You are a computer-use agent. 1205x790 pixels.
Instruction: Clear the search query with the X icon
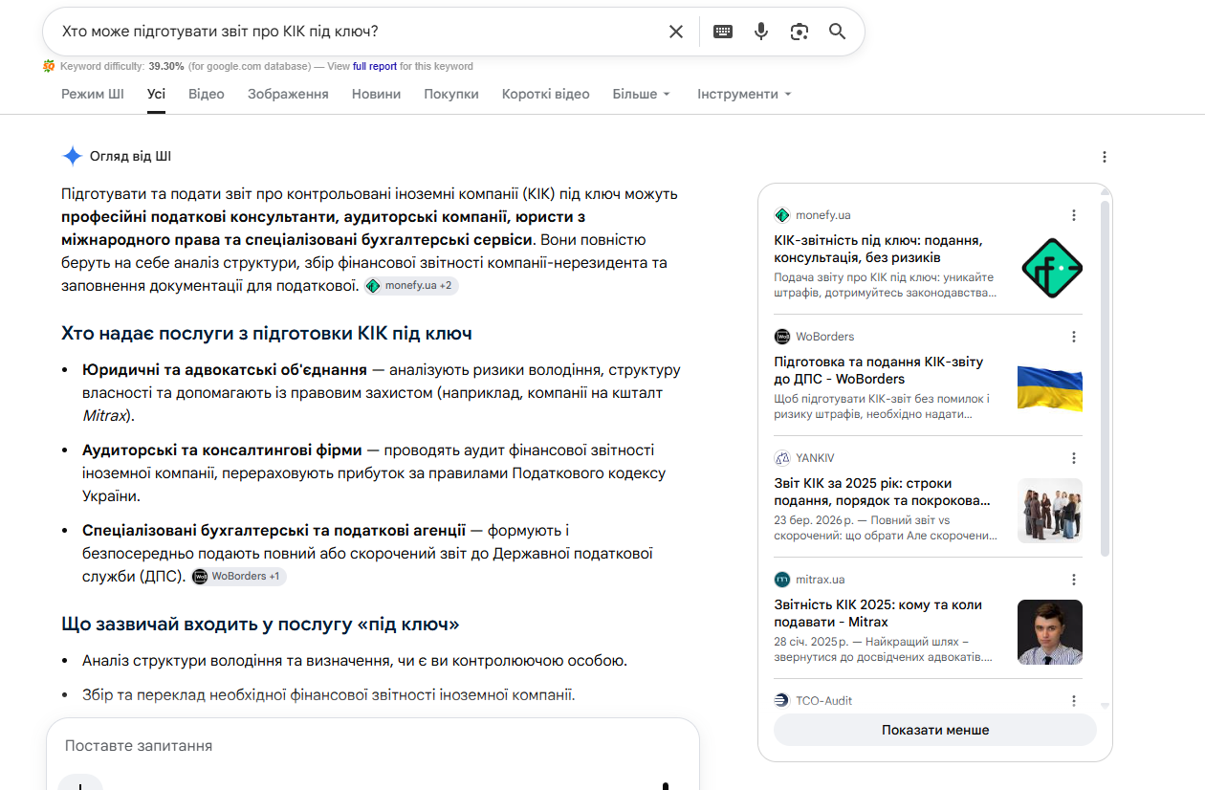pos(676,32)
